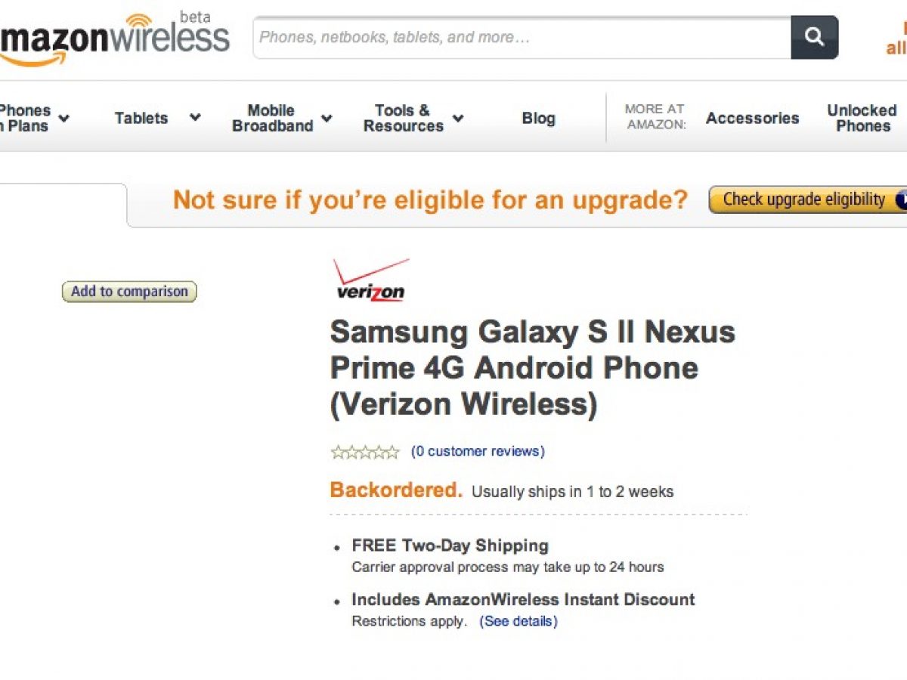
Task: Click the See details link
Action: (519, 622)
